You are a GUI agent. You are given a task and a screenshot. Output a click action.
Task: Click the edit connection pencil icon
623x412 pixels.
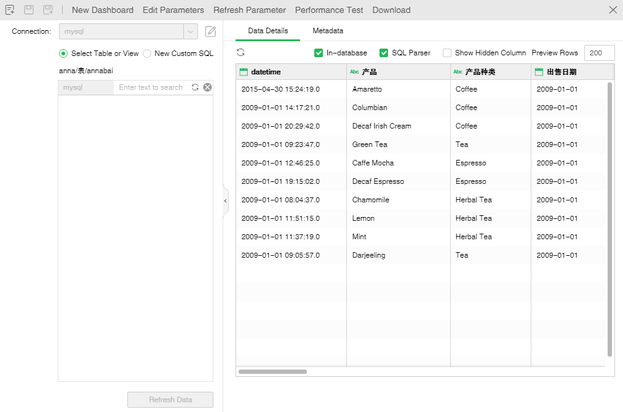[x=210, y=31]
